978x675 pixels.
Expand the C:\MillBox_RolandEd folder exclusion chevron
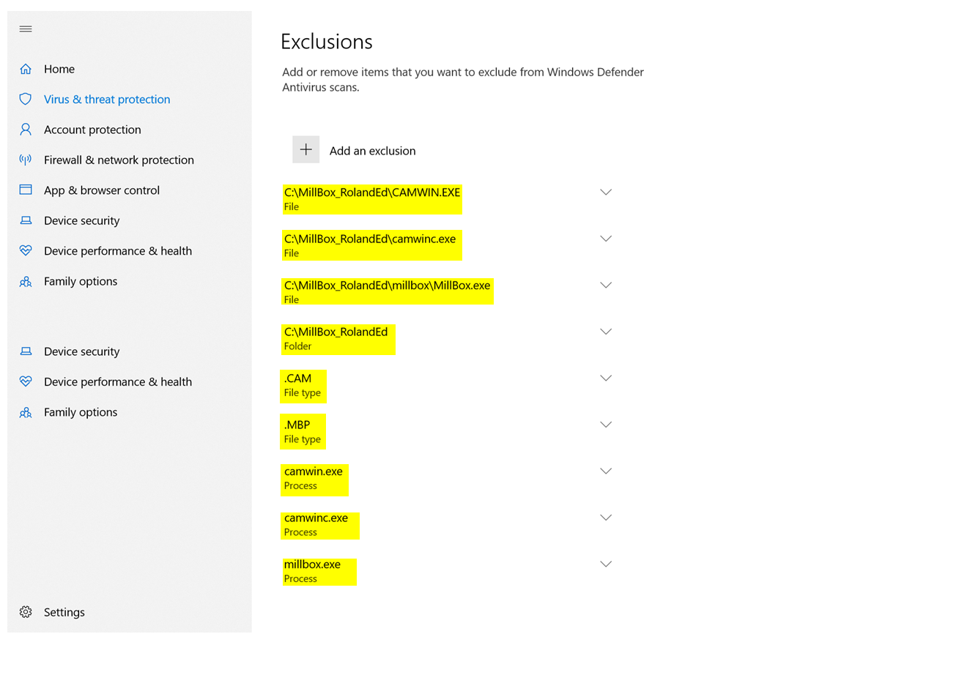click(x=606, y=332)
